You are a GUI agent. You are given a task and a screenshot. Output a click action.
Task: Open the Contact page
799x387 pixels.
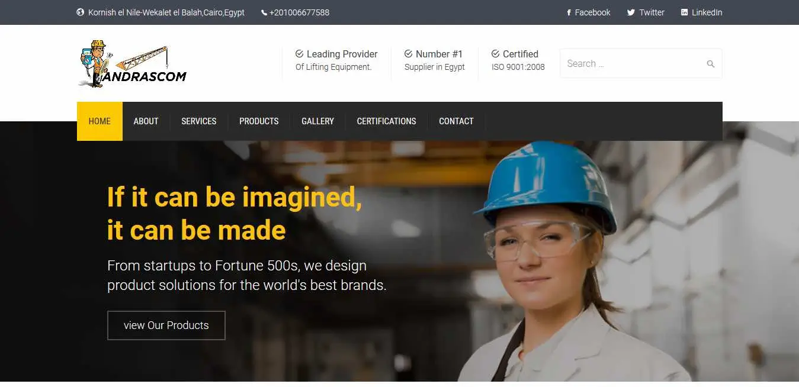pos(456,121)
